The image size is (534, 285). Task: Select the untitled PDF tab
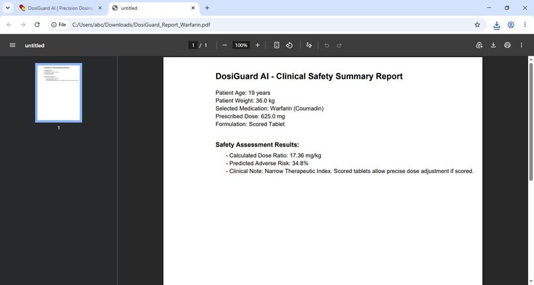[154, 8]
